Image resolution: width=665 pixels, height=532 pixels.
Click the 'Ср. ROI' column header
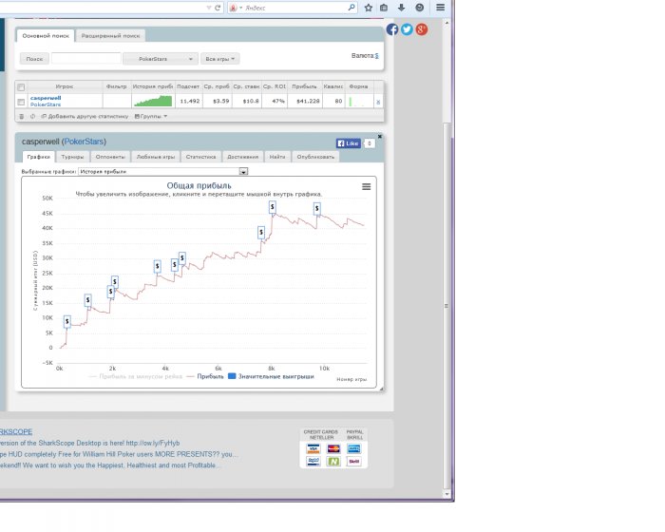coord(275,86)
